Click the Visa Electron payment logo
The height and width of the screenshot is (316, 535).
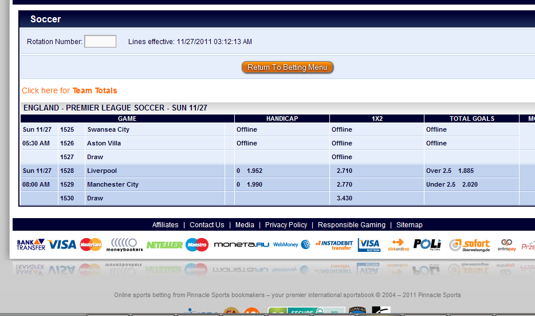(369, 245)
